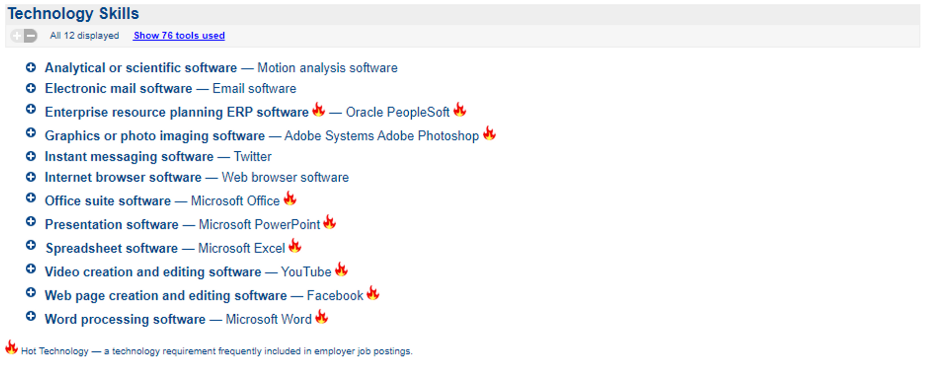This screenshot has height=365, width=927.
Task: Select Graphics or photo imaging software label
Action: click(x=155, y=136)
